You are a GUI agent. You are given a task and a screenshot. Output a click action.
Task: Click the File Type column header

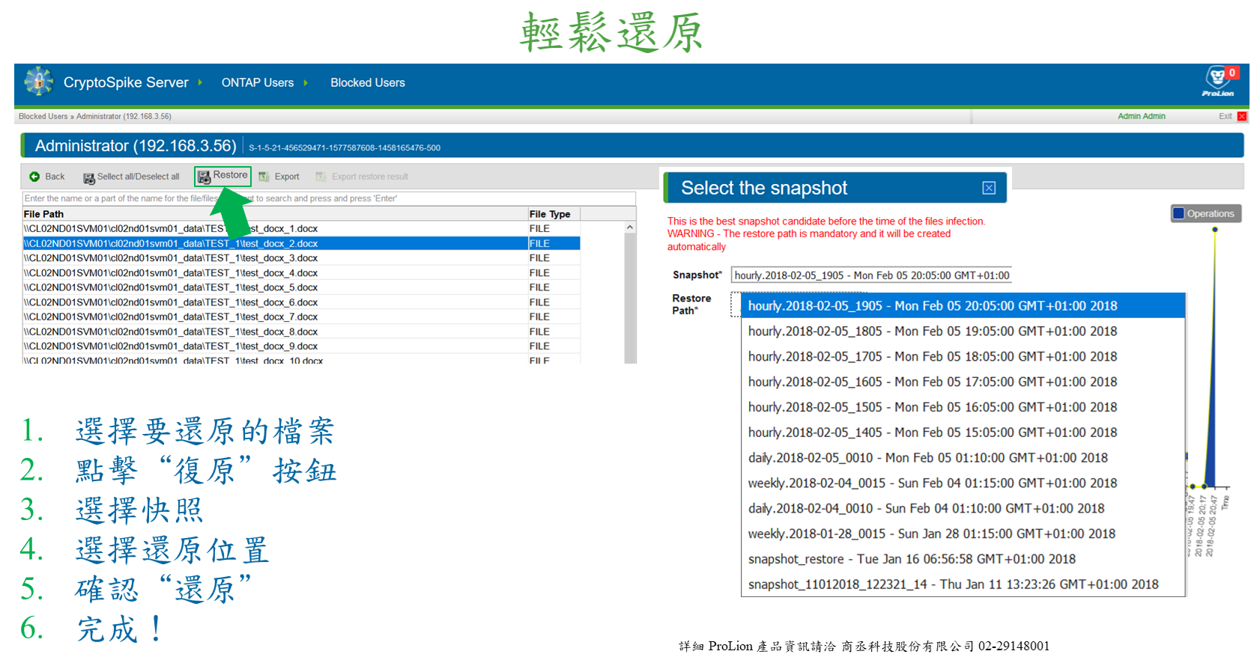tap(554, 214)
